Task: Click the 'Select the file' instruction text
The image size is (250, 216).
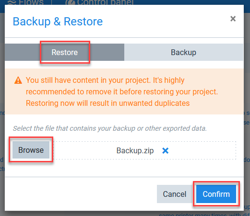Action: 110,128
